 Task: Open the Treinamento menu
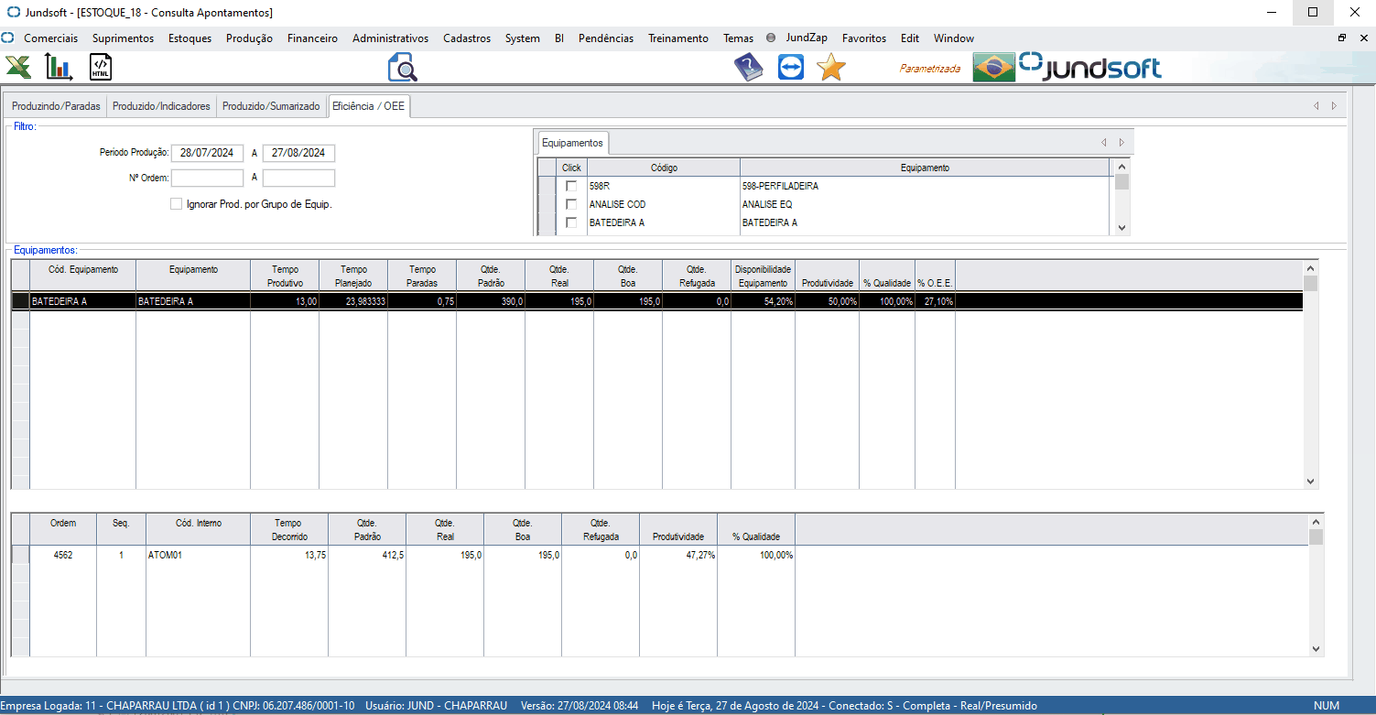[x=678, y=38]
